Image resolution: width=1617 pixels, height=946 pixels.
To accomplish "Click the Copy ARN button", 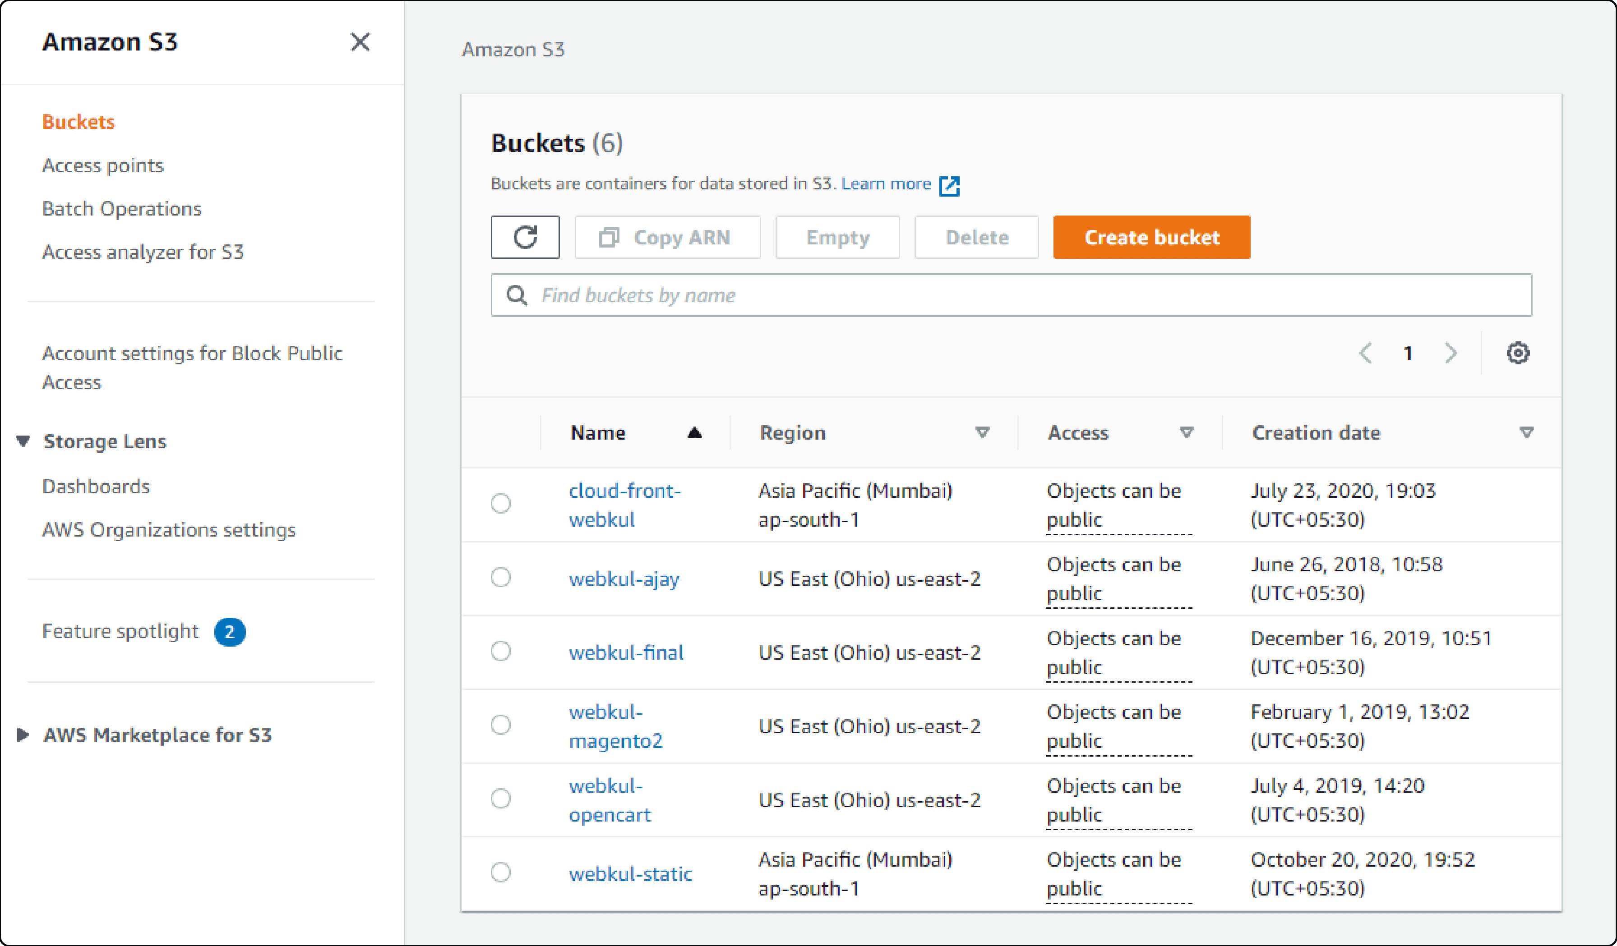I will pyautogui.click(x=667, y=237).
